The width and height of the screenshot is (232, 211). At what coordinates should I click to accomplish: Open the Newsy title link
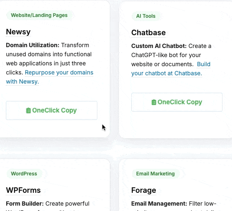[x=18, y=32]
